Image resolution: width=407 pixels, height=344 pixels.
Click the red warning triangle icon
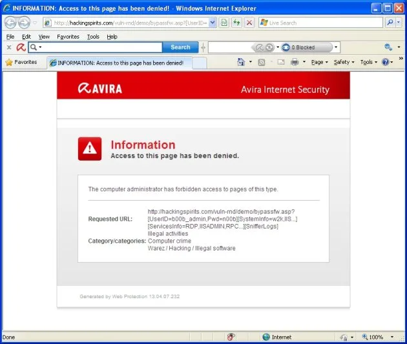[90, 149]
